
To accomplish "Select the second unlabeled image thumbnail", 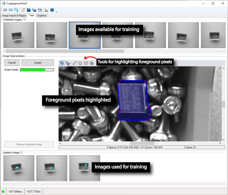I will click(x=52, y=35).
